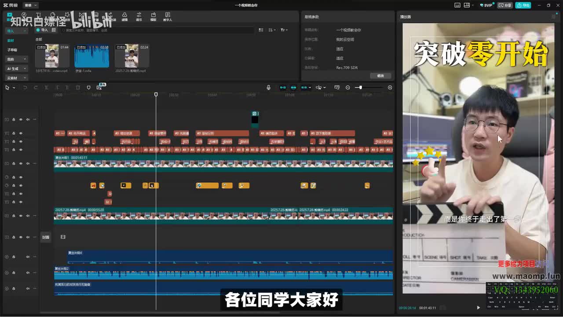The height and width of the screenshot is (317, 563).
Task: Add a marker with the marker icon
Action: [x=88, y=88]
